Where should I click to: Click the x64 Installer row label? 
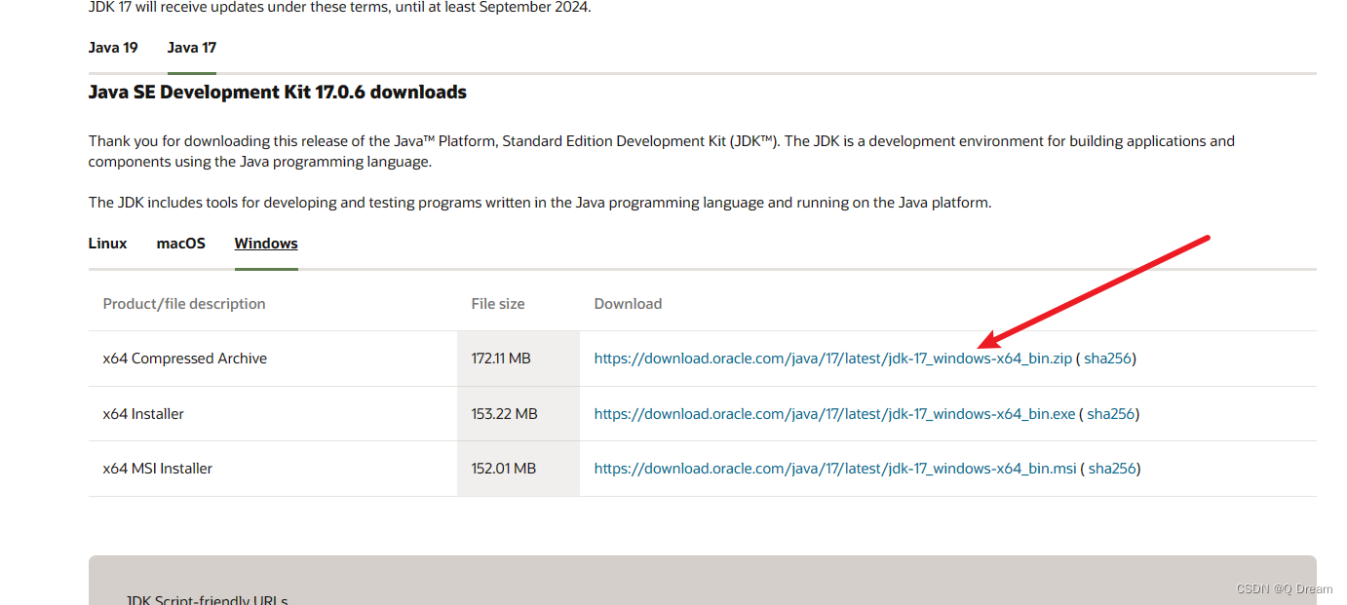[x=143, y=414]
